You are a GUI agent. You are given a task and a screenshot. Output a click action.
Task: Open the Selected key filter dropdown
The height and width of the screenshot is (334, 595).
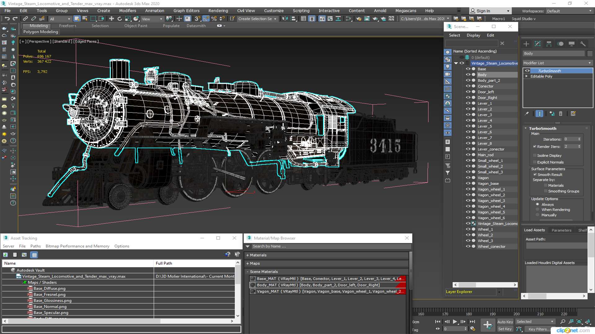pyautogui.click(x=535, y=322)
